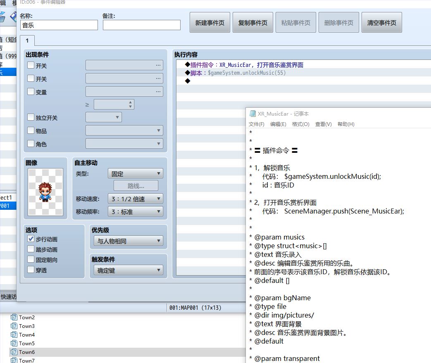Click the variable value stepper arrows

[130, 104]
